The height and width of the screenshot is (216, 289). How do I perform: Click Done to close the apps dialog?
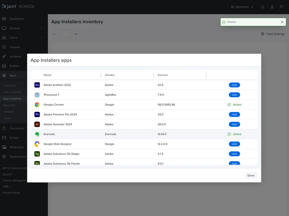point(251,175)
